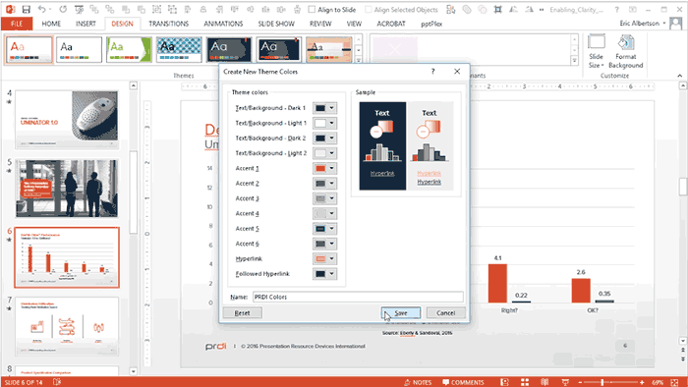Click the Redo/Repeat icon

point(63,9)
